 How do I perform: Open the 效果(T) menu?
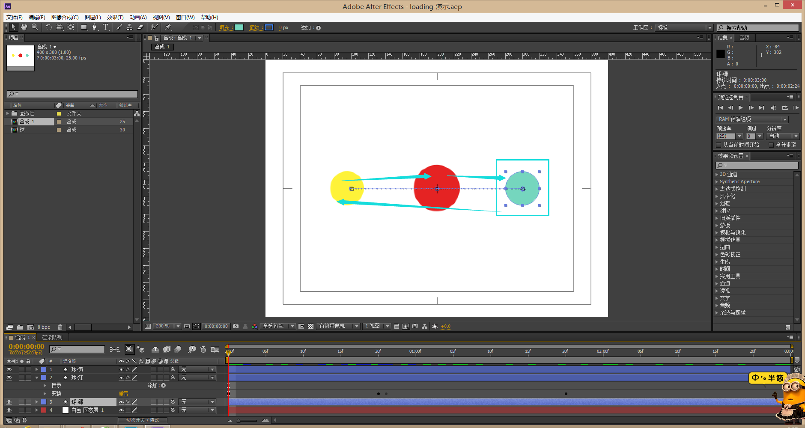coord(115,17)
